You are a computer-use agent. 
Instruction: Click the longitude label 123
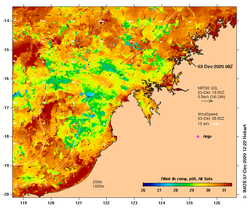[x=134, y=203]
